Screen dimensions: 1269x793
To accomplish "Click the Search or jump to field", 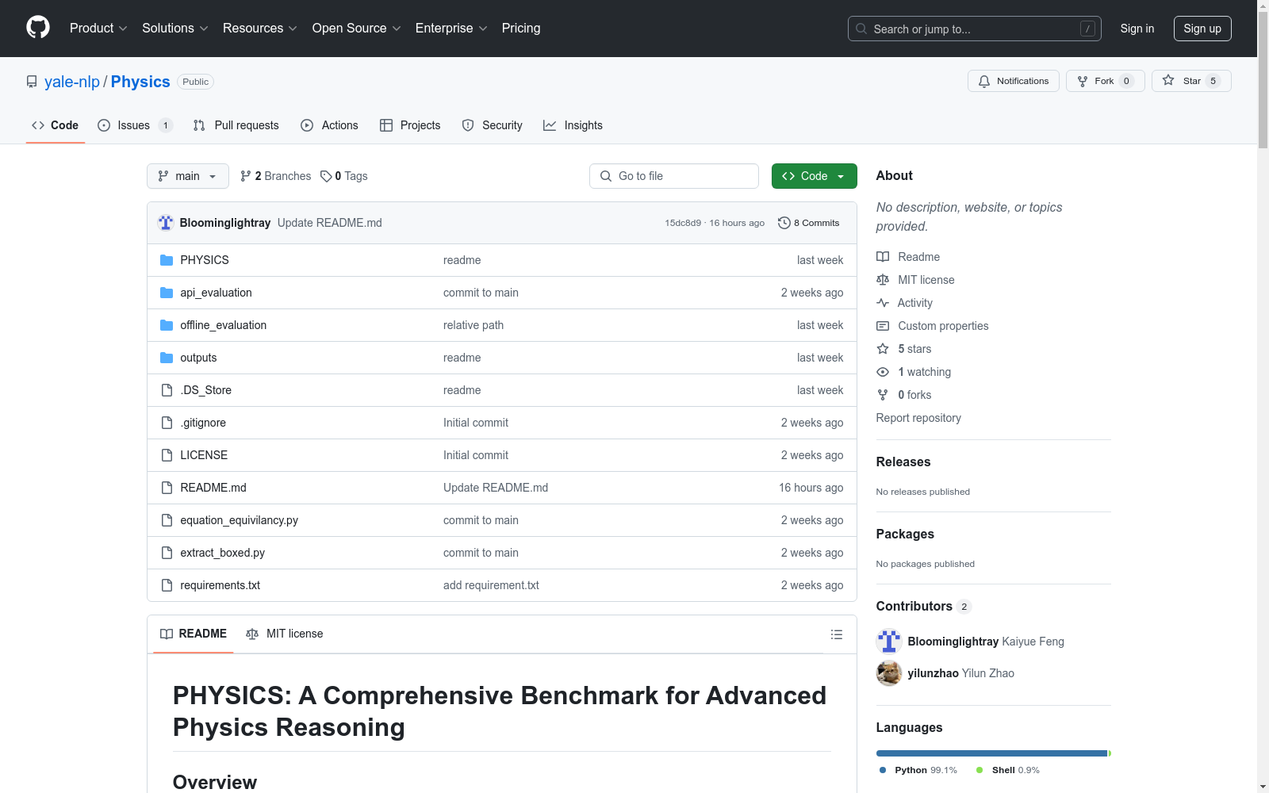I will (974, 29).
